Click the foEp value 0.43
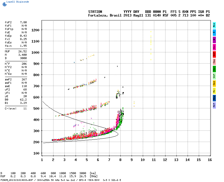The width and height of the screenshot is (224, 182). click(x=23, y=36)
